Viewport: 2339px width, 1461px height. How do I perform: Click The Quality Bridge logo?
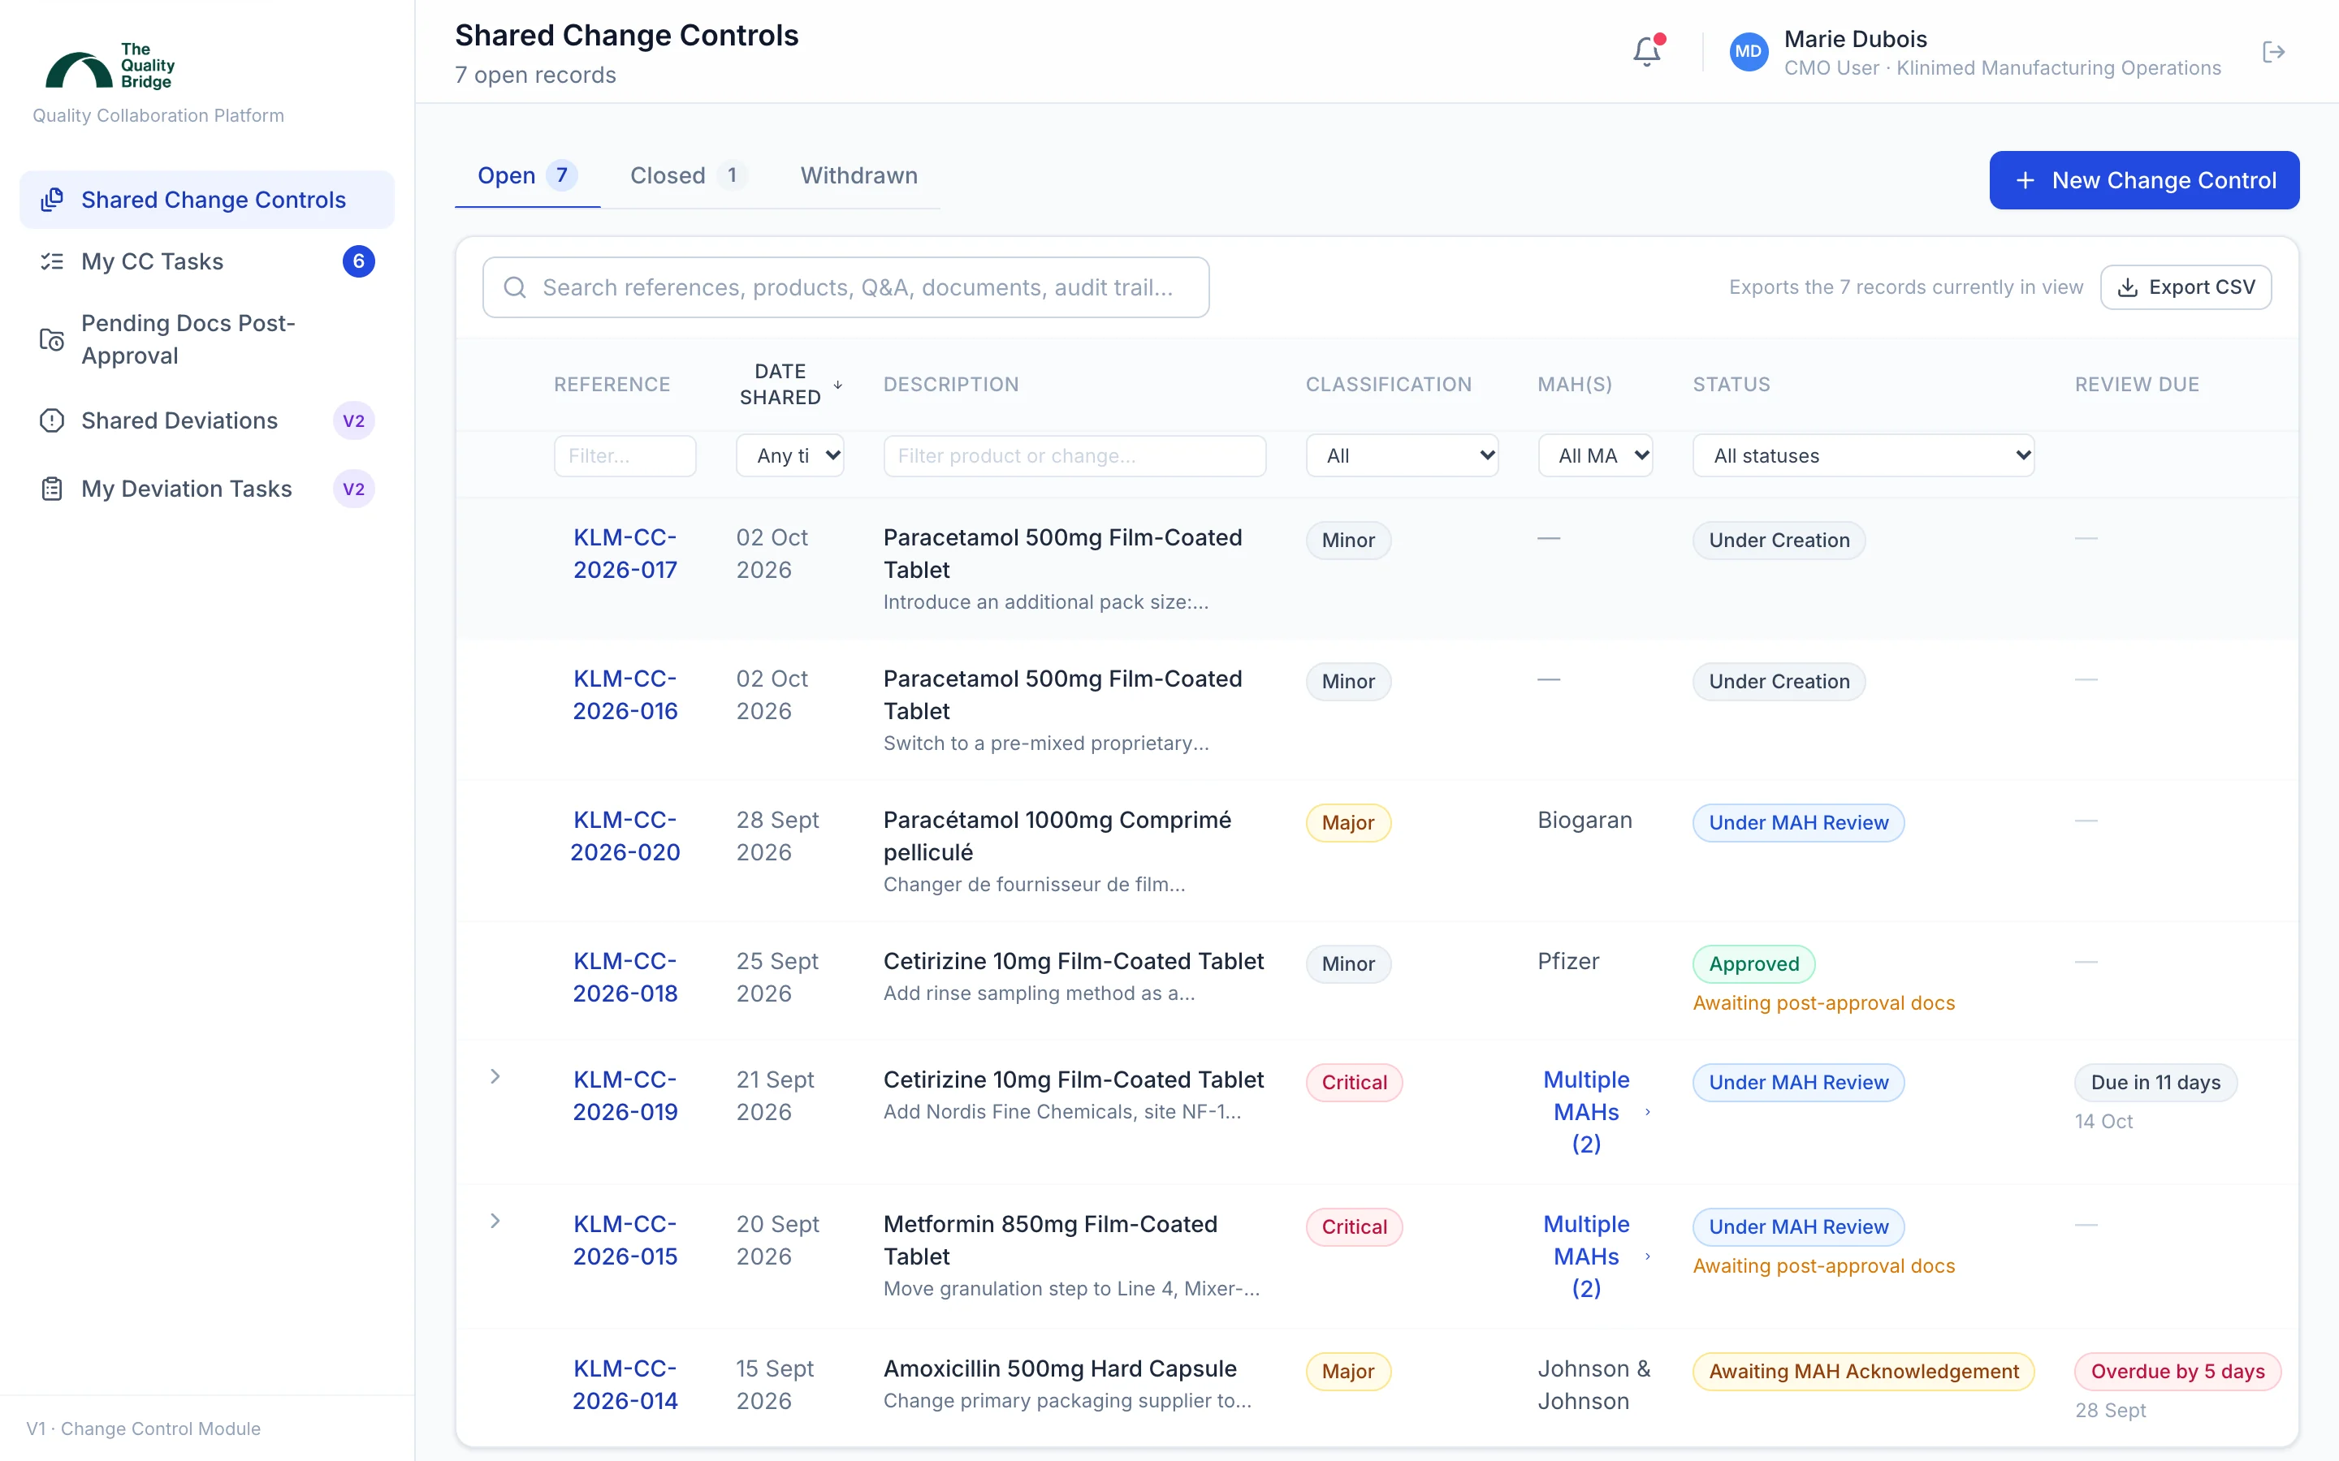[109, 66]
